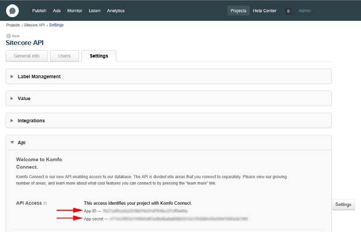Click the "This access identifies your project" text
361x232 pixels.
[x=137, y=203]
